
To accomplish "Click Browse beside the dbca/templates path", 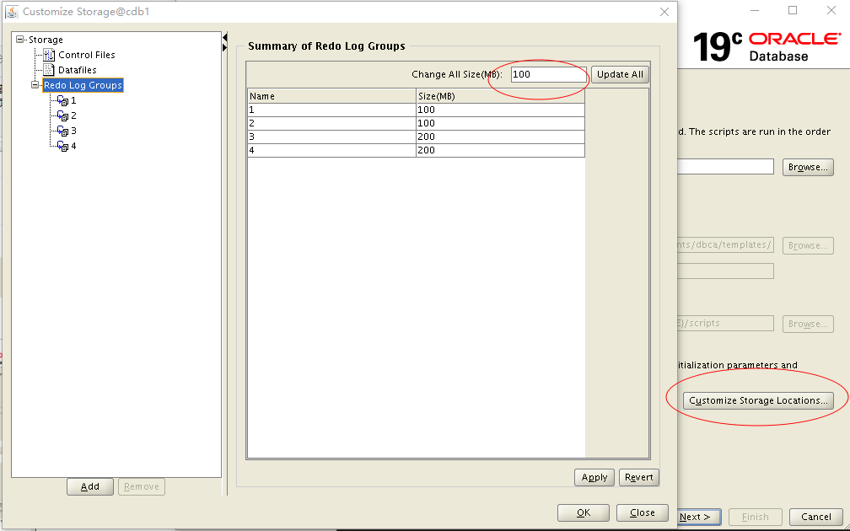I will coord(808,245).
